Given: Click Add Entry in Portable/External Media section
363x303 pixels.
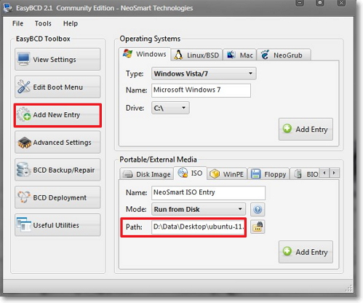Looking at the screenshot, I should 306,252.
